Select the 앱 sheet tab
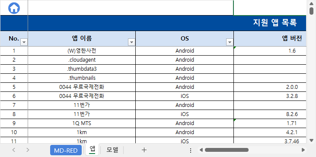The height and width of the screenshot is (157, 316). pos(93,149)
